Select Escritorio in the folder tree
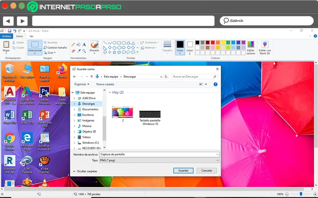This screenshot has height=198, width=318. (88, 115)
